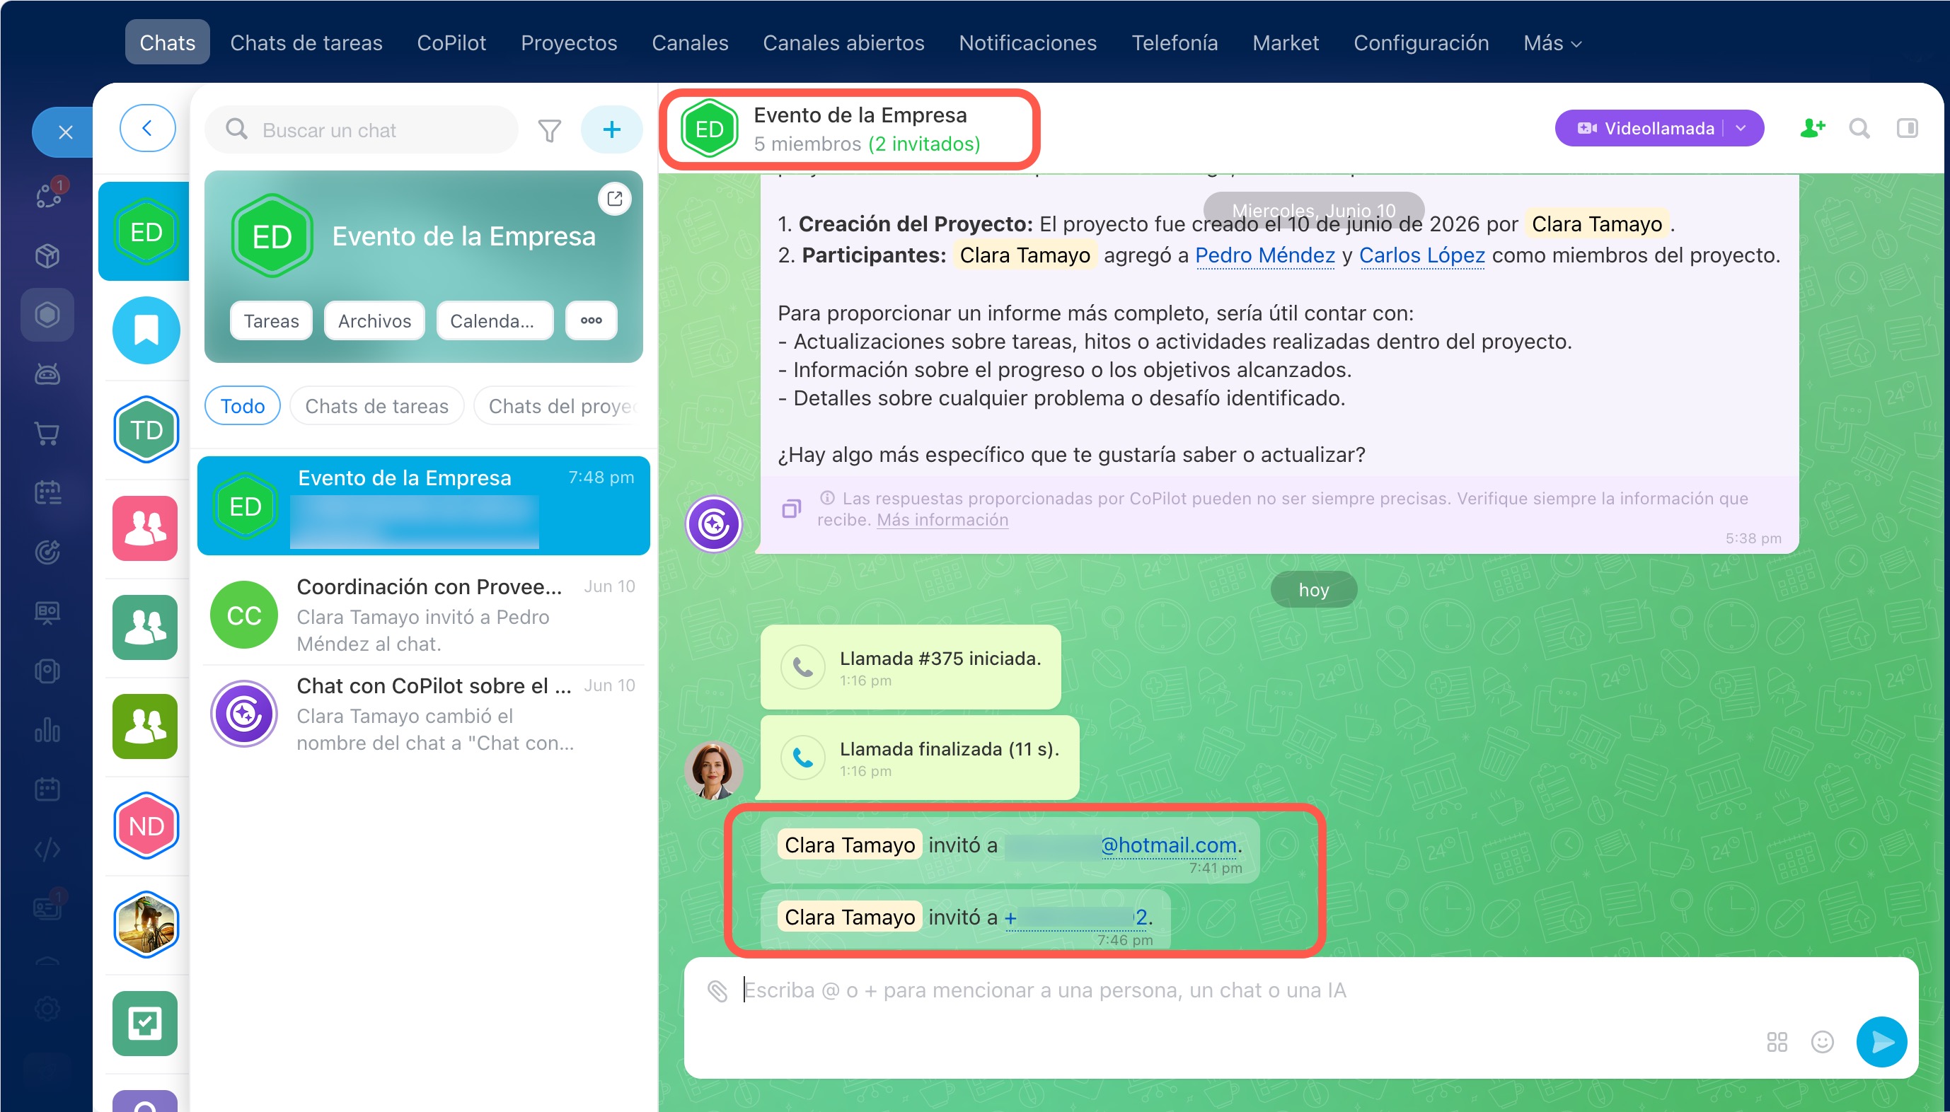Click the cube icon in the dark sidebar
Screen dimensions: 1950x1112
pyautogui.click(x=47, y=255)
